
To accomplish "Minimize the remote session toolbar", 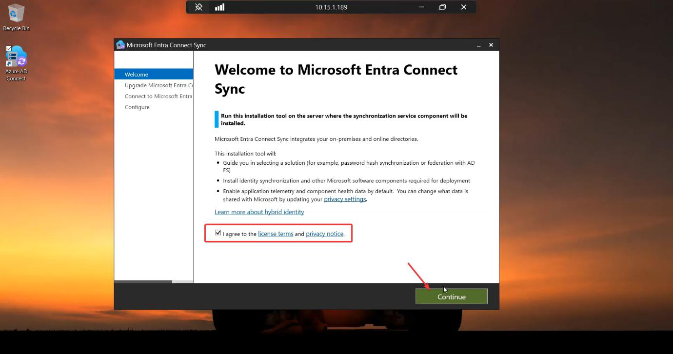I will [422, 7].
